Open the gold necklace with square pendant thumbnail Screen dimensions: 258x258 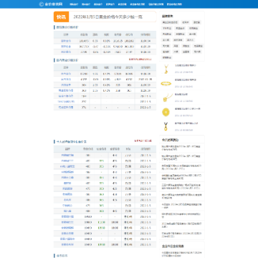(166, 97)
